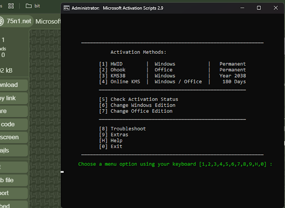
Task: Click the file size '2 kB' text in sidebar
Action: (x=6, y=70)
